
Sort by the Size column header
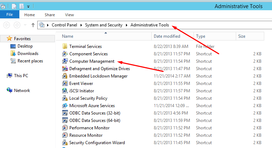point(250,36)
